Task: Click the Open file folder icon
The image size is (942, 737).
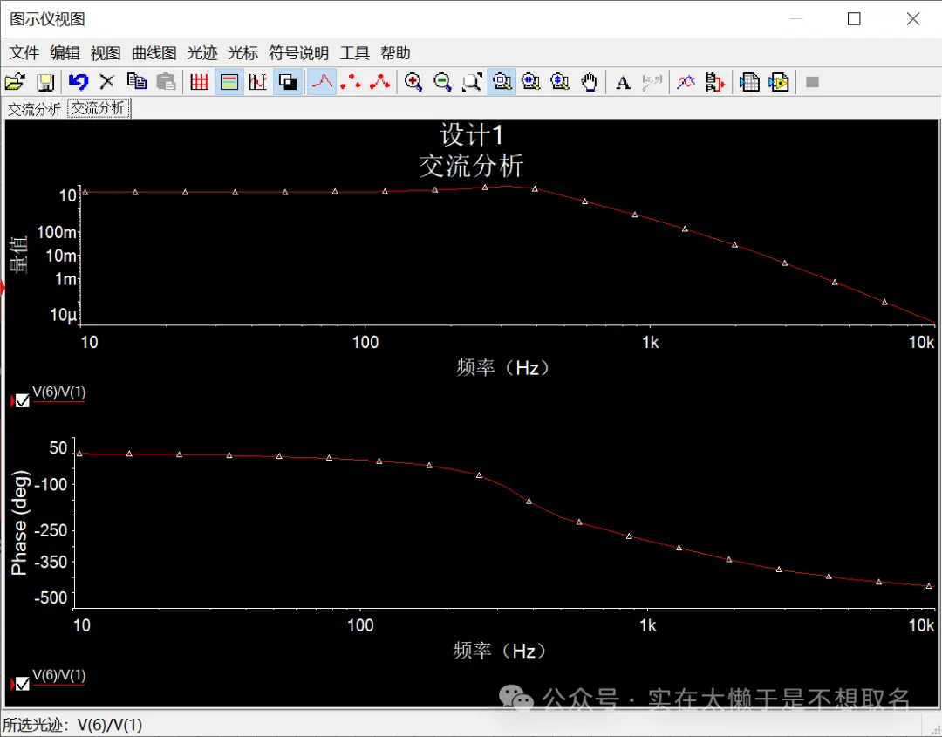Action: [15, 82]
